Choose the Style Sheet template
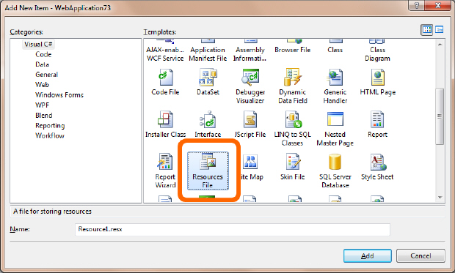The width and height of the screenshot is (455, 273). pyautogui.click(x=377, y=166)
